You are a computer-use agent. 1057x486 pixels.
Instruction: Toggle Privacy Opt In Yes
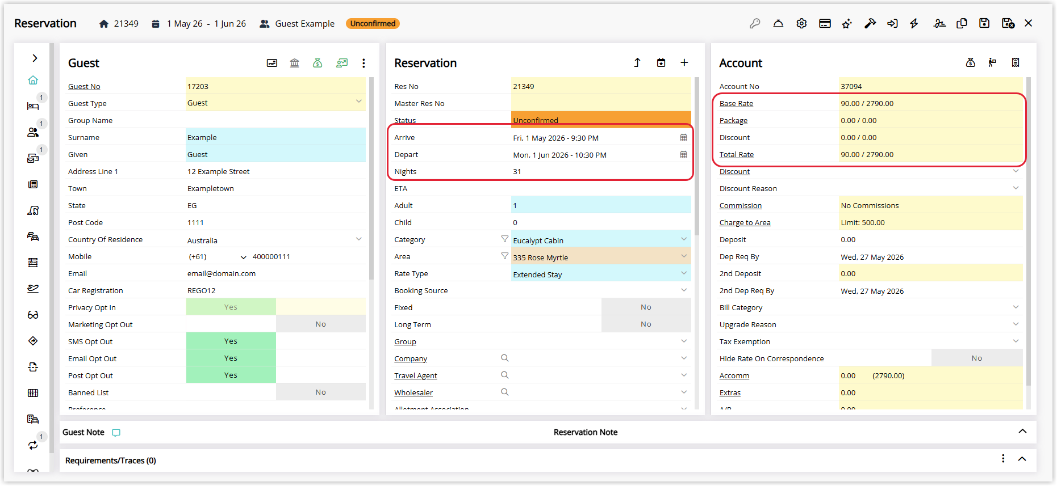tap(231, 307)
